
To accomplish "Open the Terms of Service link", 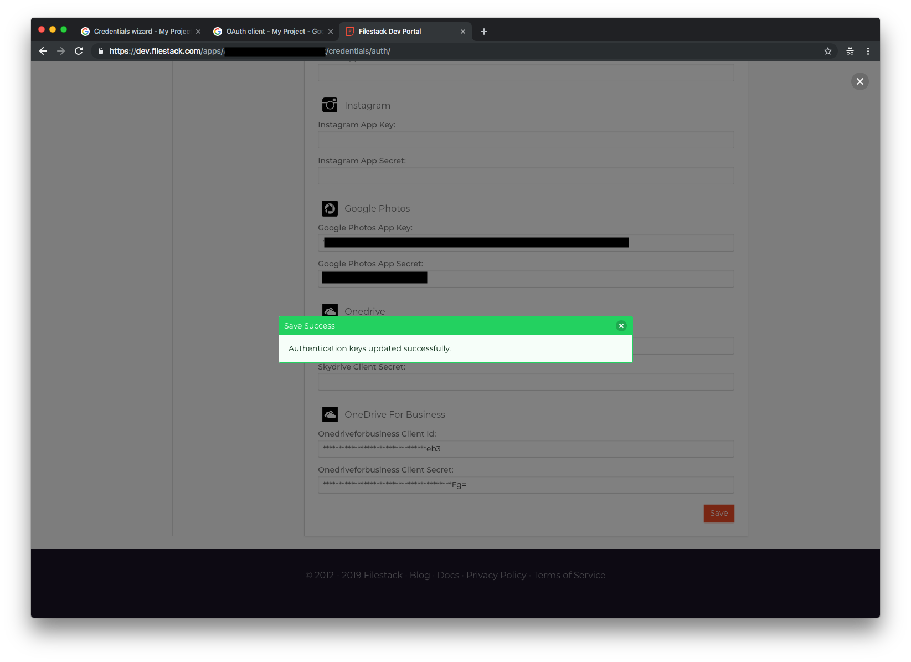I will tap(569, 575).
